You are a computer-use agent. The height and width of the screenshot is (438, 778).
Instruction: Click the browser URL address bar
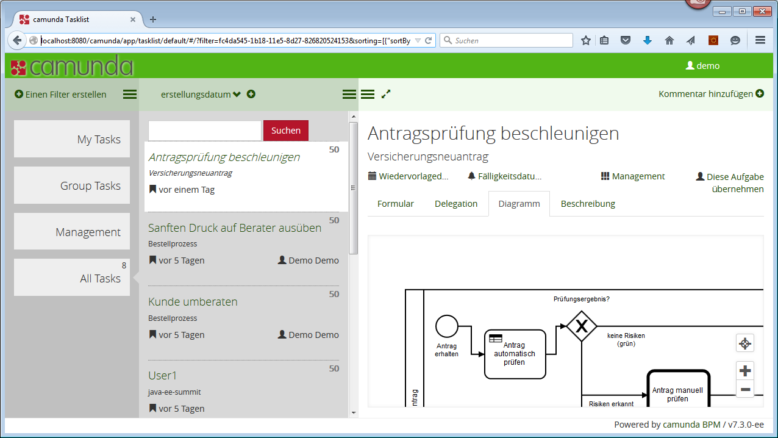226,40
